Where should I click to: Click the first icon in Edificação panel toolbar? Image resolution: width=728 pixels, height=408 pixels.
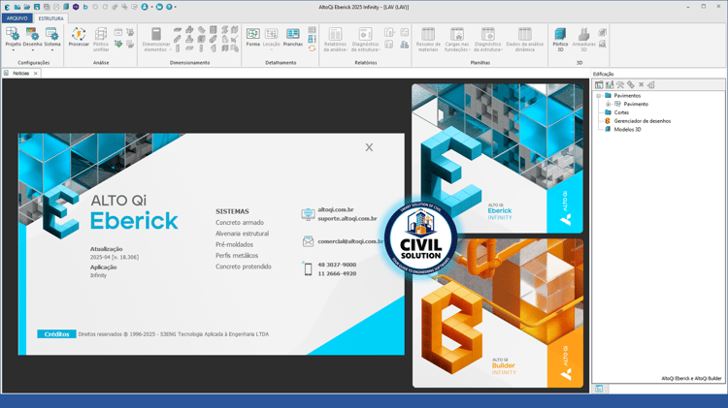coord(599,85)
